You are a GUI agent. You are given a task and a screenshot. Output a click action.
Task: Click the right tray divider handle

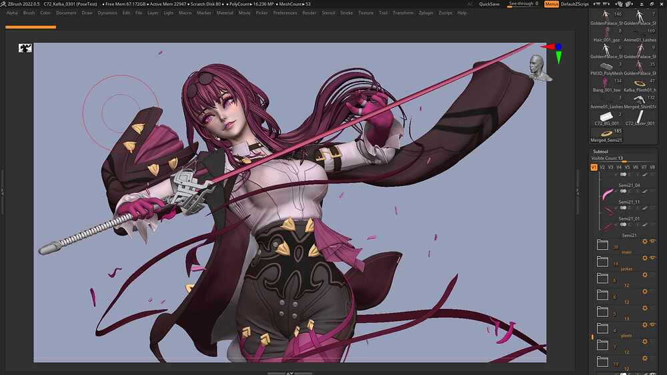(x=578, y=192)
